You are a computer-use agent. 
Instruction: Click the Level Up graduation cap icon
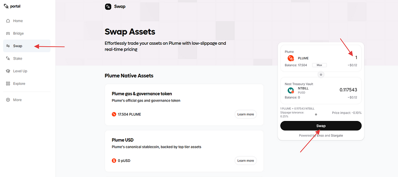[x=8, y=71]
